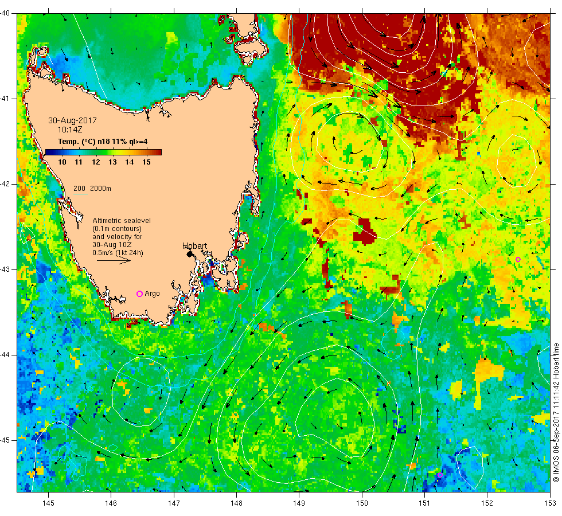Click longitude axis label 153

coord(550,503)
